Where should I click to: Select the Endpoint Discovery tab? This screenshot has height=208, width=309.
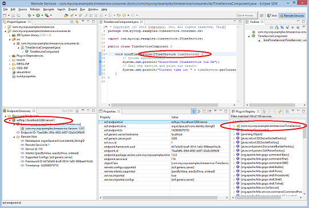[x=19, y=111]
